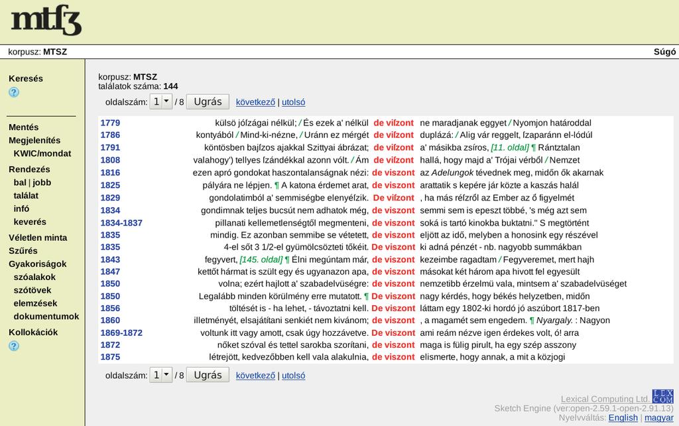Image resolution: width=679 pixels, height=426 pixels.
Task: Open the 1847 document reference
Action: coord(111,271)
